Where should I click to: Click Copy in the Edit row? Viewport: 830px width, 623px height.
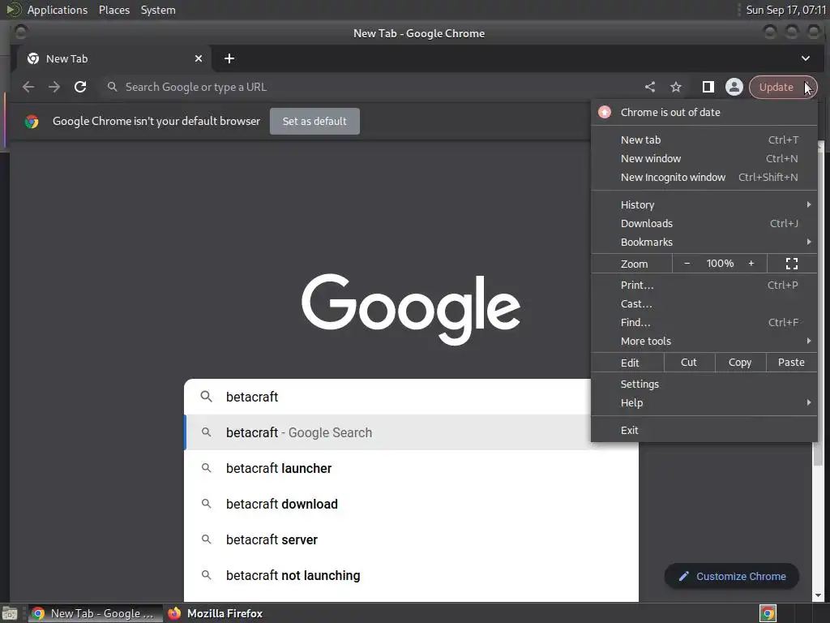click(x=740, y=363)
